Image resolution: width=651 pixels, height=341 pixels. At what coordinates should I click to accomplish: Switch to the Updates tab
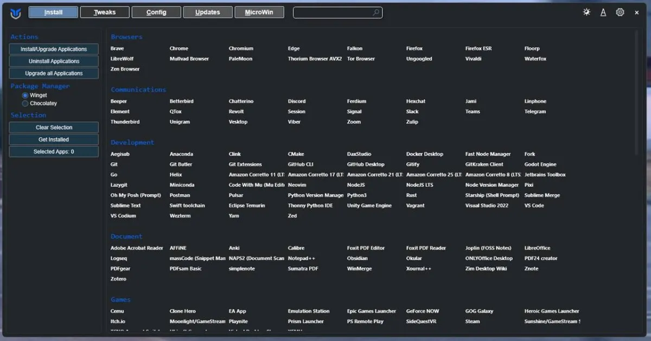tap(208, 12)
